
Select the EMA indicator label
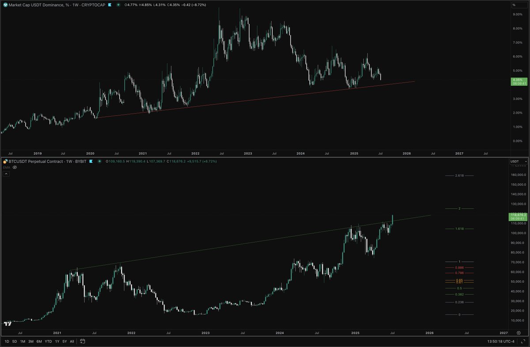click(6, 168)
